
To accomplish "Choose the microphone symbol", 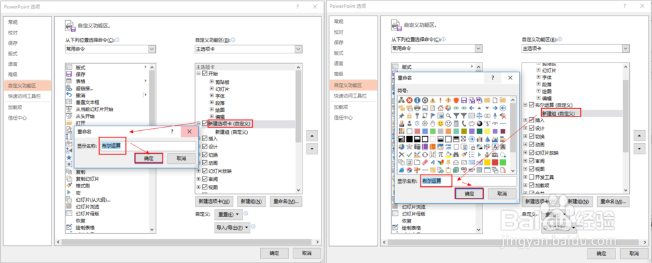I will point(496,116).
